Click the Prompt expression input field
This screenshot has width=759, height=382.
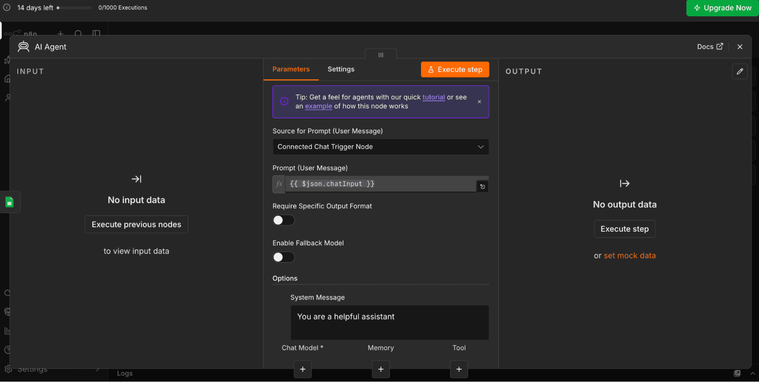pos(380,184)
